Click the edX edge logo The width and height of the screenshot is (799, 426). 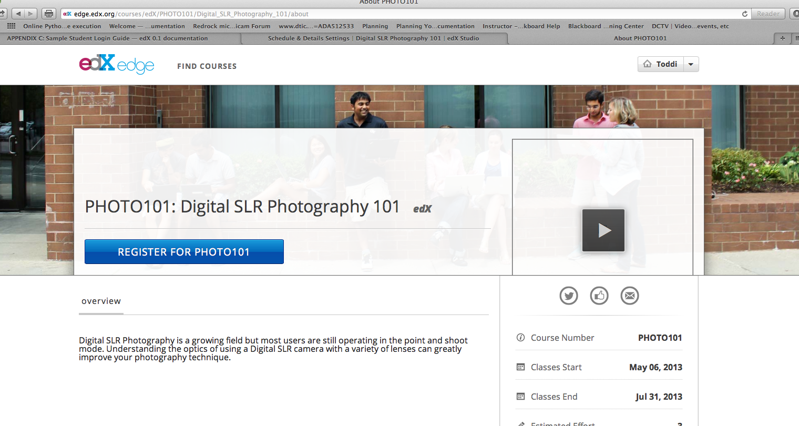[117, 64]
